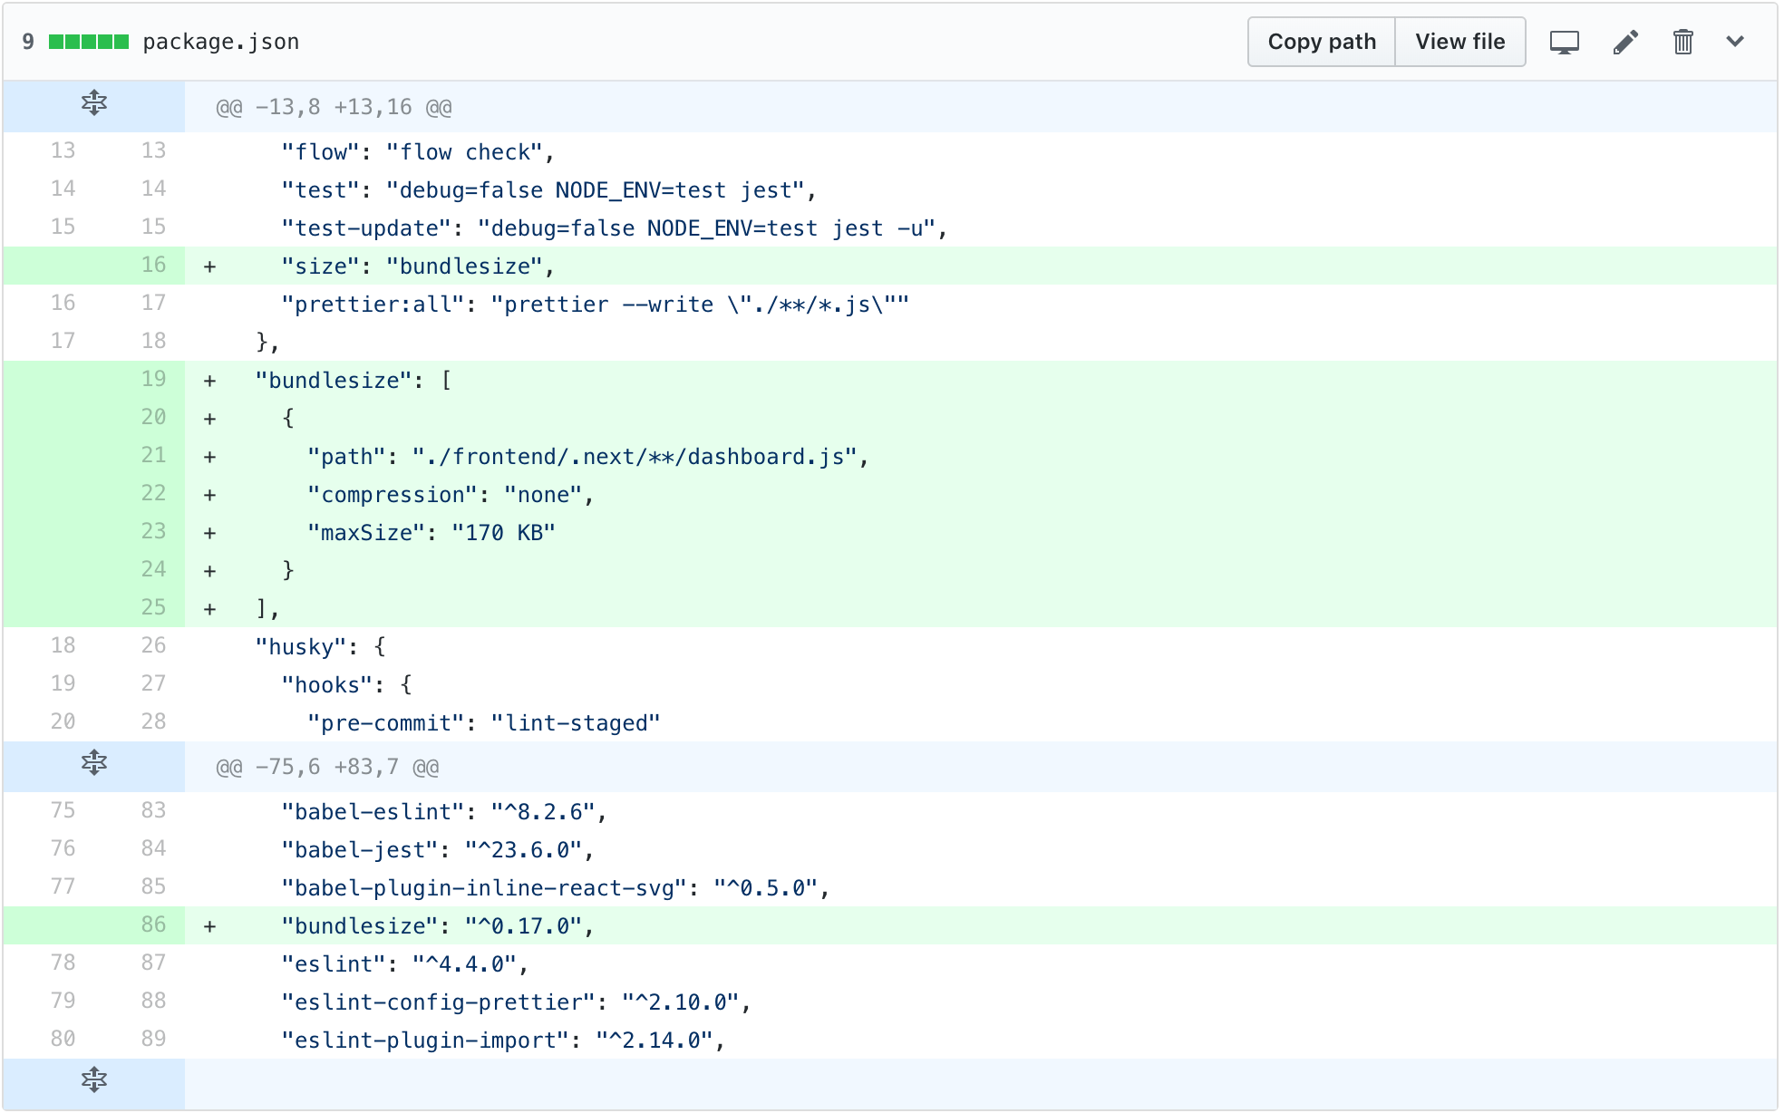Expand hidden lines at the bottom of the diff
Viewport: 1784px width, 1113px height.
[x=94, y=1080]
